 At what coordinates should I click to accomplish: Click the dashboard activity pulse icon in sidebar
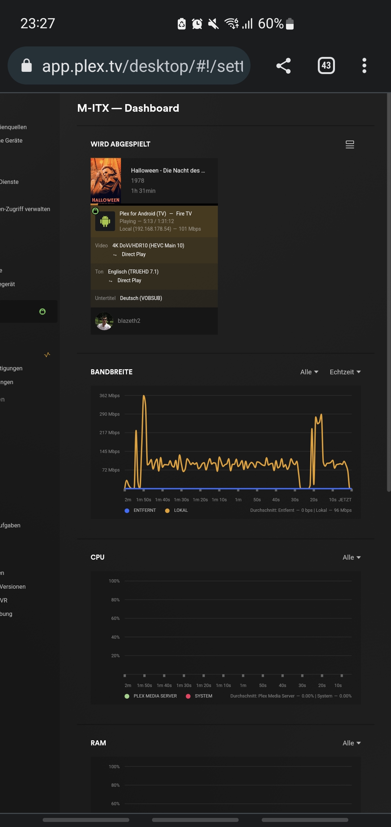[47, 355]
